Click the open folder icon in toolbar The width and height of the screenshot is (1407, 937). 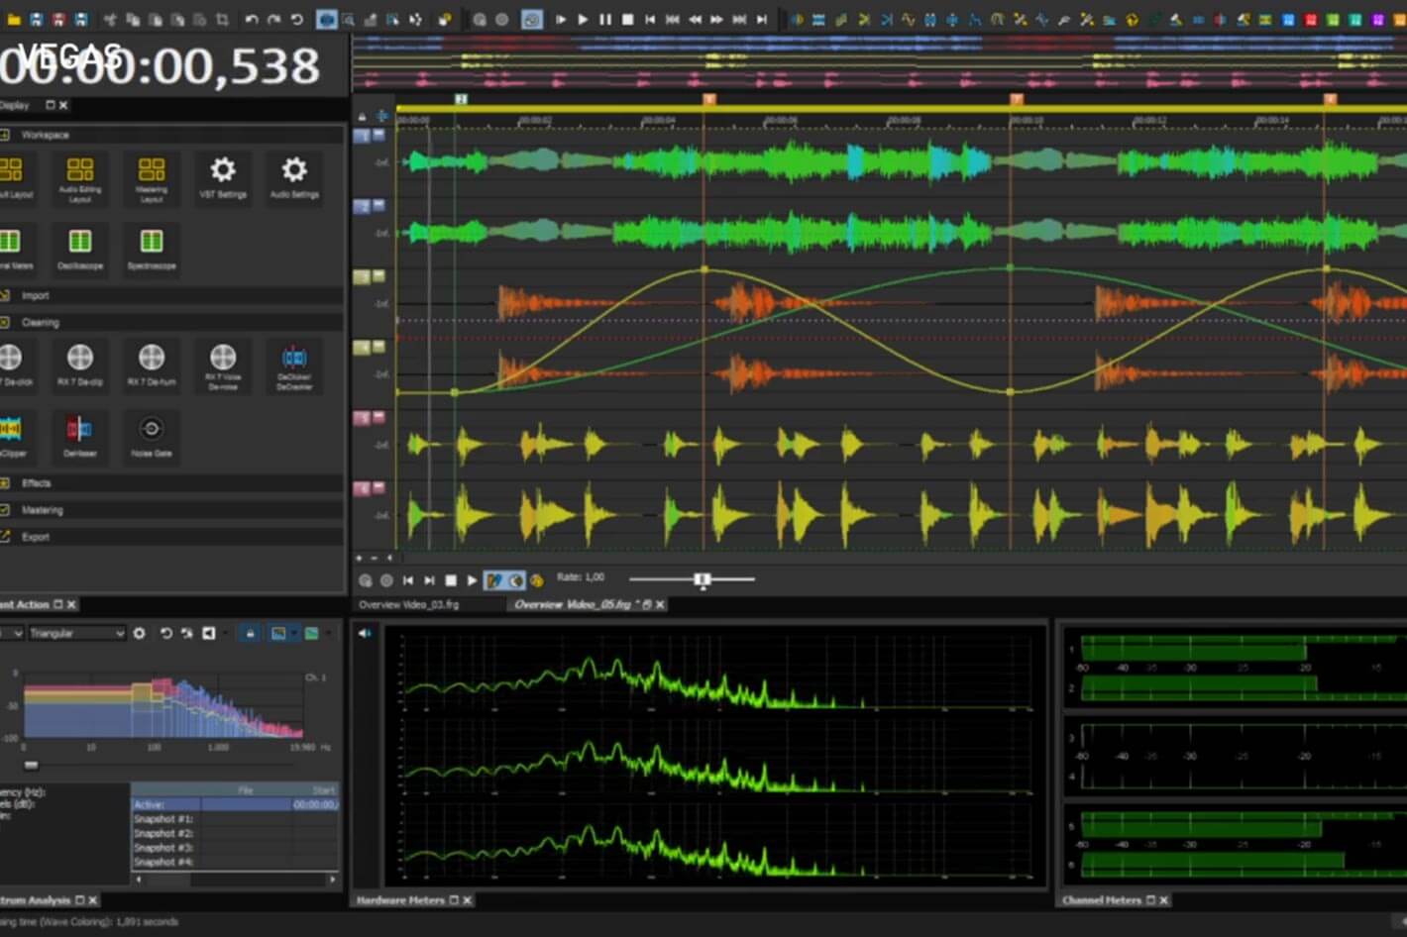pyautogui.click(x=14, y=19)
